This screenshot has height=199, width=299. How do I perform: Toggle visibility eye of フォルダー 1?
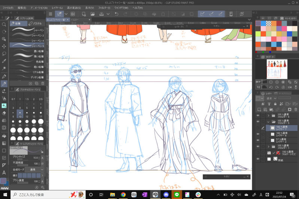[x=258, y=146]
